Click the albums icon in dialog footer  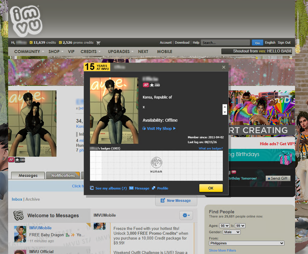tap(92, 188)
